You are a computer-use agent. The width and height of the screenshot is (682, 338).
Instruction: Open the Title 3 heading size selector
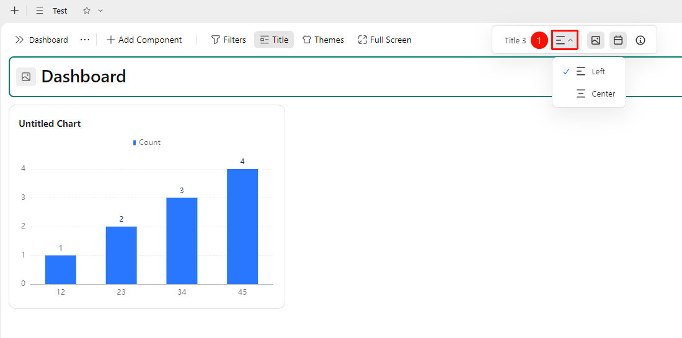(x=515, y=40)
